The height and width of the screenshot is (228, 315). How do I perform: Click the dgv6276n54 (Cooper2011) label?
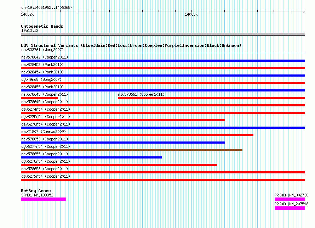(46, 124)
